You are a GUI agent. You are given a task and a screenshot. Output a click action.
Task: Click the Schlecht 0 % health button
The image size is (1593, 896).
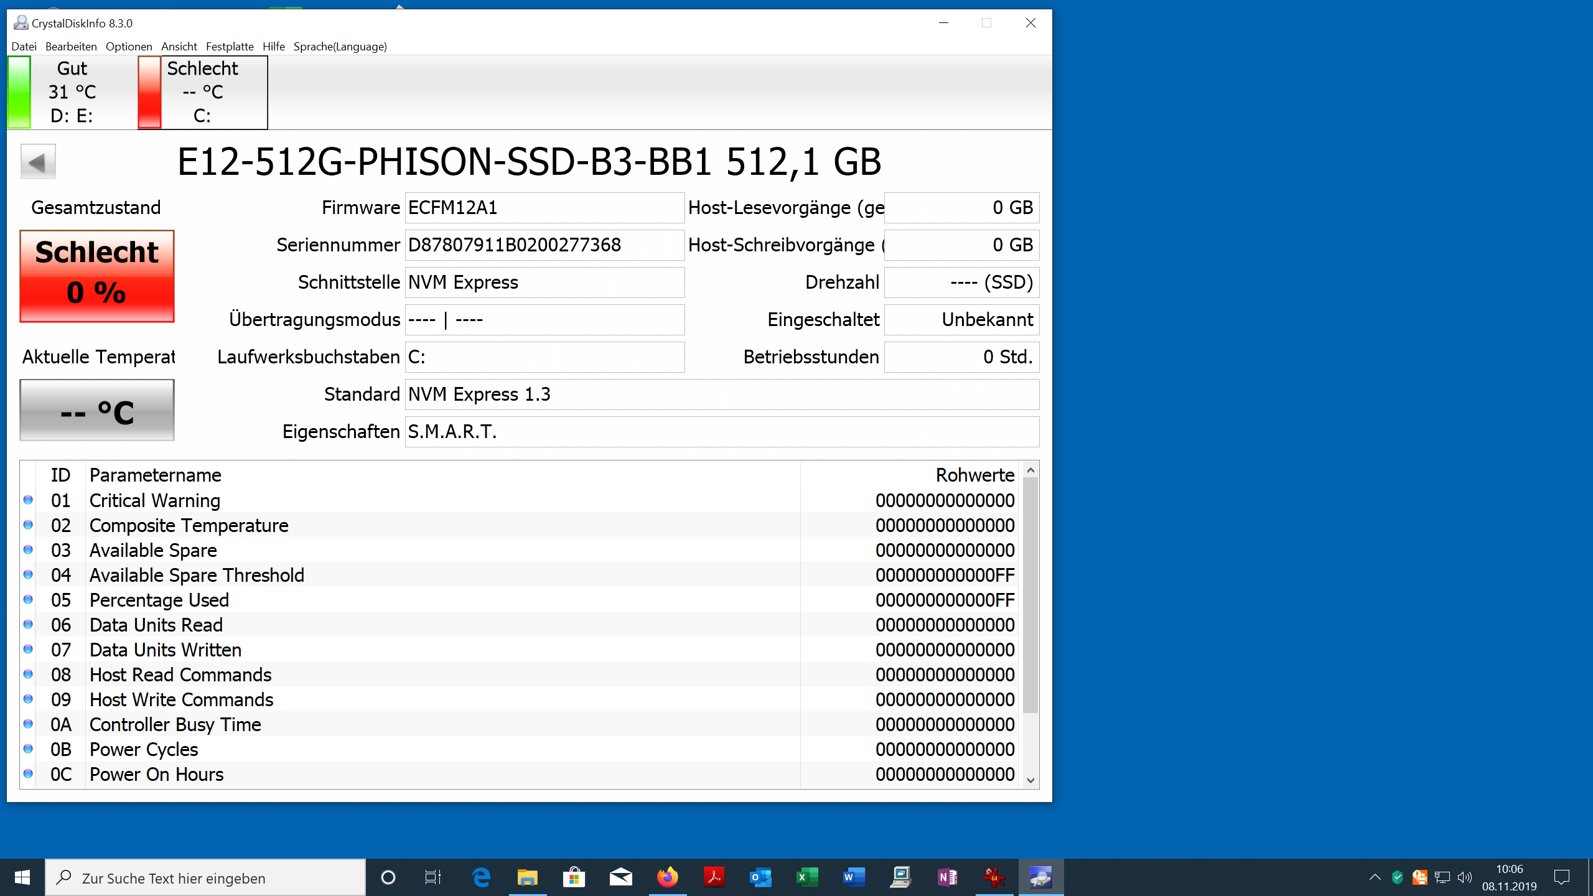(x=97, y=276)
